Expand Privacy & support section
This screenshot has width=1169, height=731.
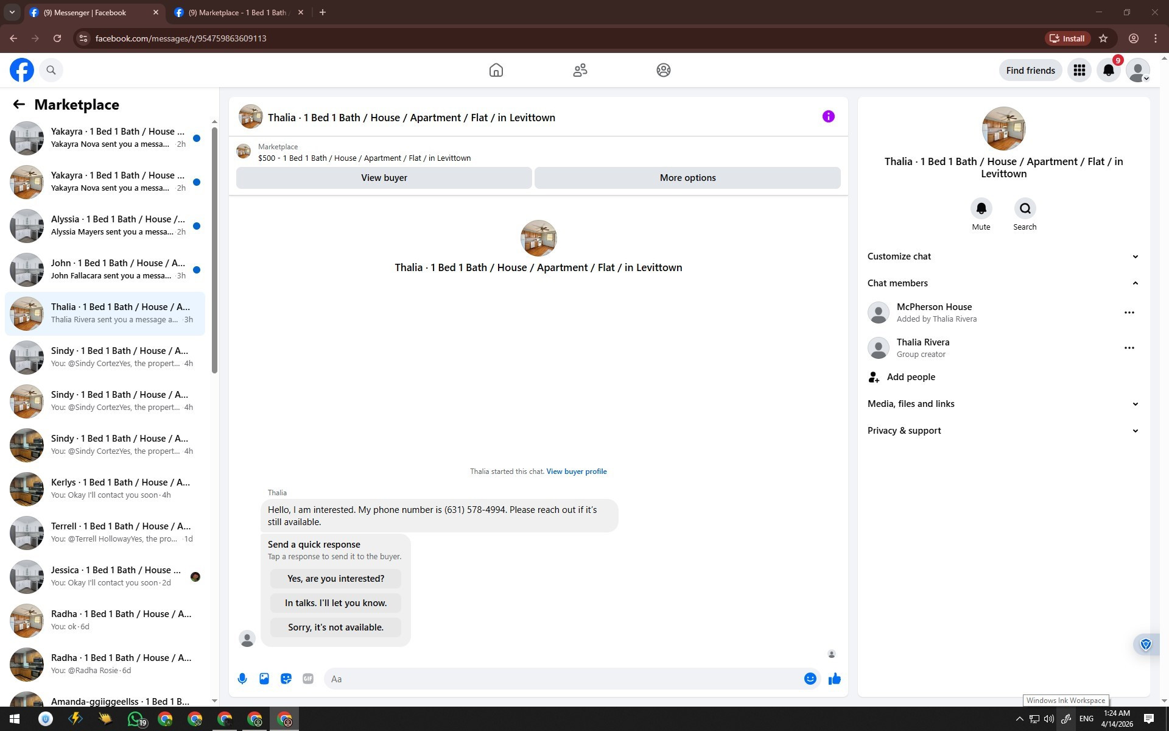tap(1003, 431)
